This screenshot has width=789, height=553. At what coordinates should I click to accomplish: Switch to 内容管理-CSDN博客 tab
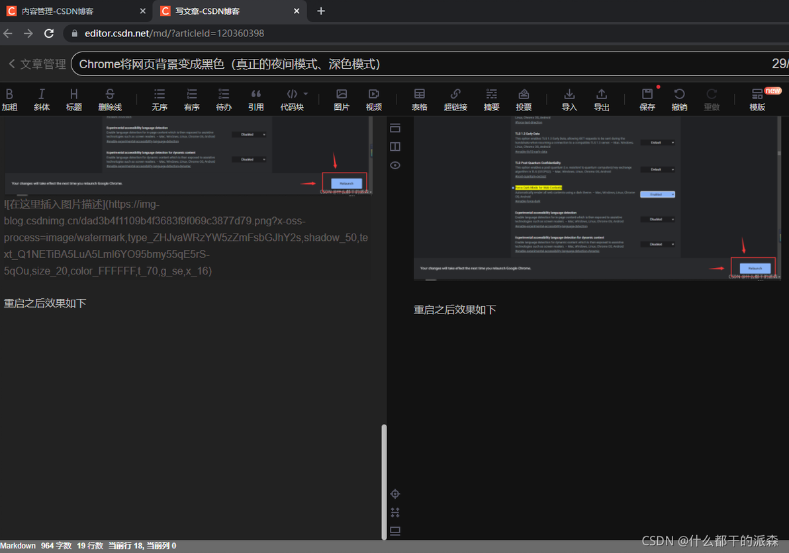coord(75,11)
